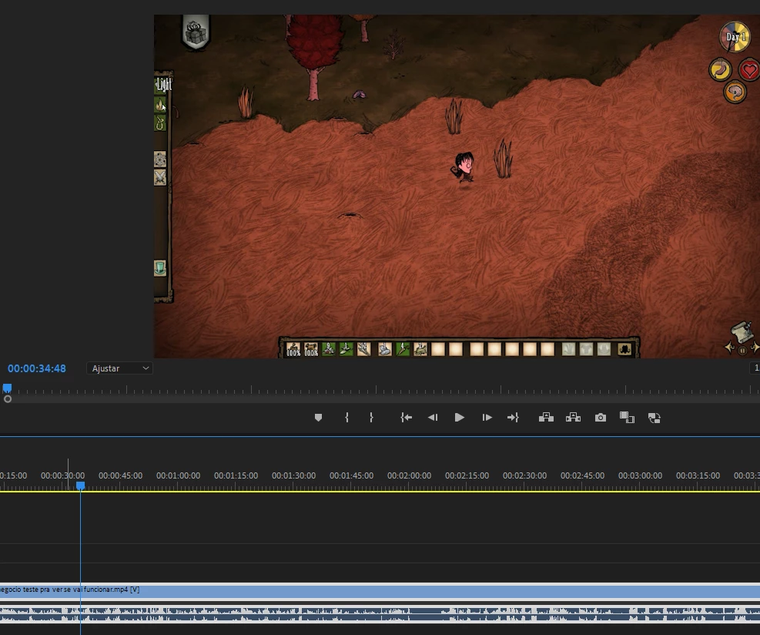Screen dimensions: 760x635
Task: Add a marker in the Program monitor
Action: click(x=319, y=418)
